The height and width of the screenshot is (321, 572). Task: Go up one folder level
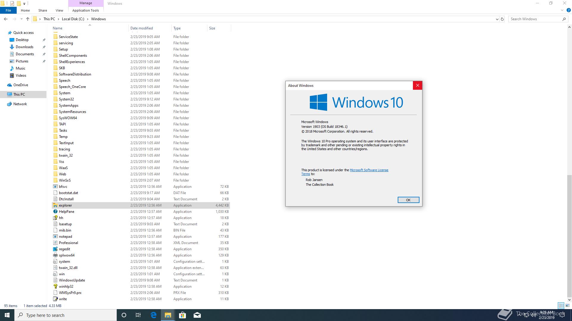click(x=28, y=19)
